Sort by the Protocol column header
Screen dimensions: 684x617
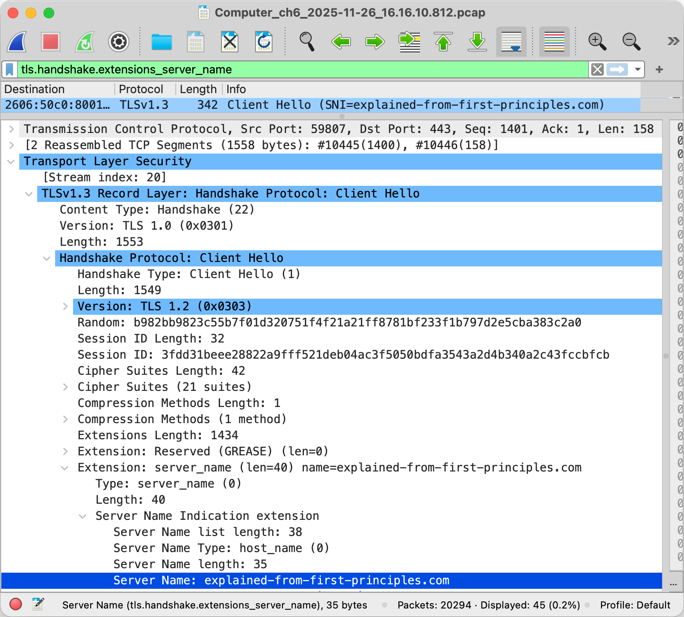click(141, 89)
